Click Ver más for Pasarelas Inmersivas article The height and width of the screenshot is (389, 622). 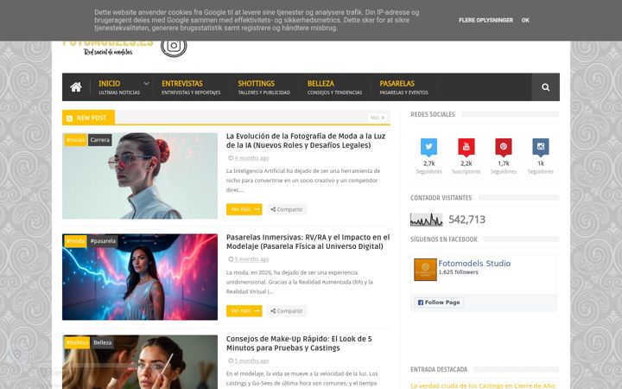pyautogui.click(x=244, y=311)
